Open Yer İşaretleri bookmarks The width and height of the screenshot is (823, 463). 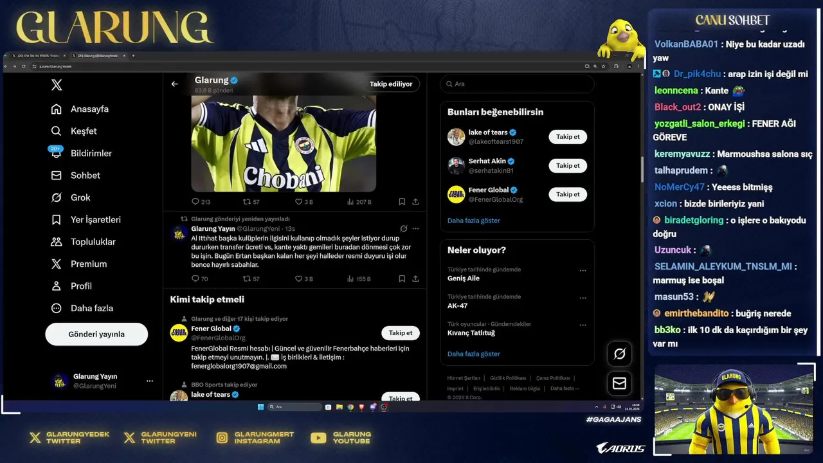pyautogui.click(x=86, y=220)
